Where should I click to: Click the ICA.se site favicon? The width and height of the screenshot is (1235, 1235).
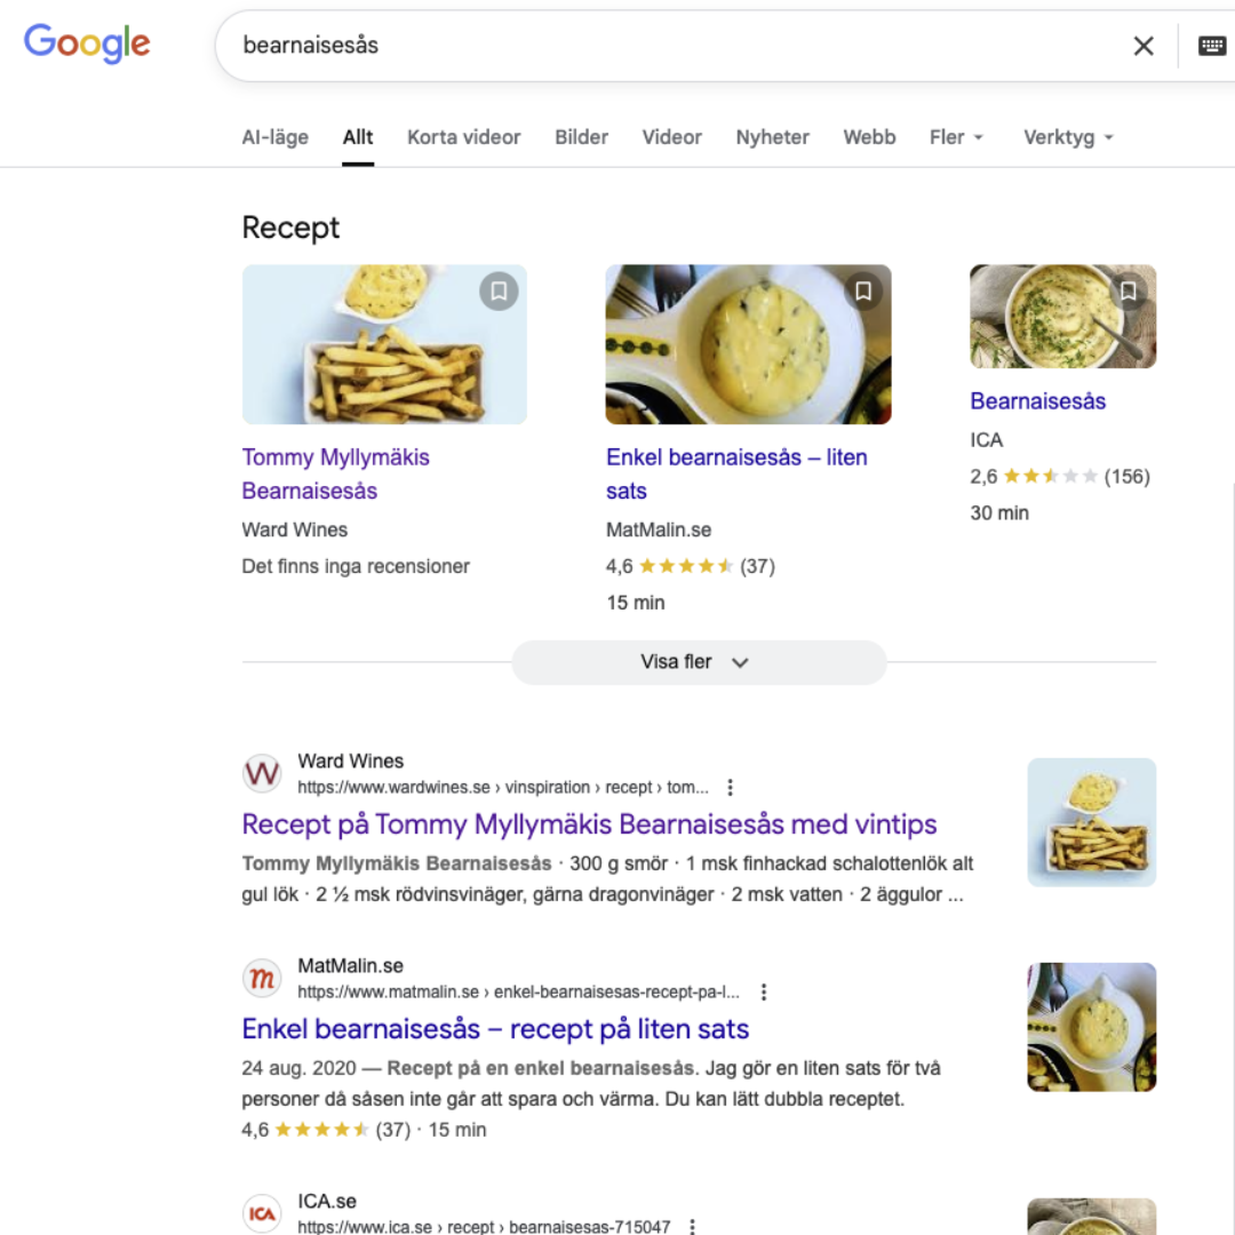[262, 1213]
